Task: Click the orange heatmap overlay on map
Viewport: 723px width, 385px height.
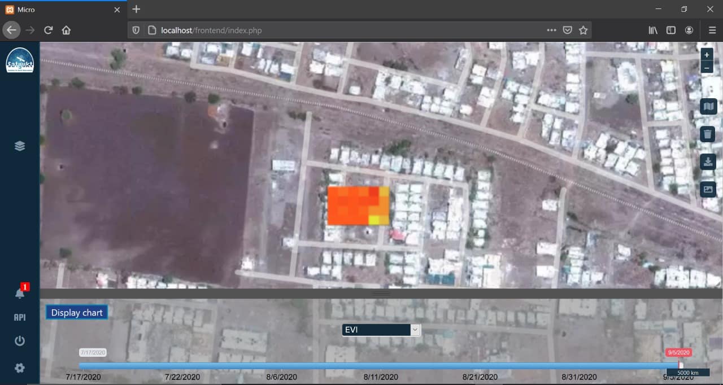Action: point(358,205)
